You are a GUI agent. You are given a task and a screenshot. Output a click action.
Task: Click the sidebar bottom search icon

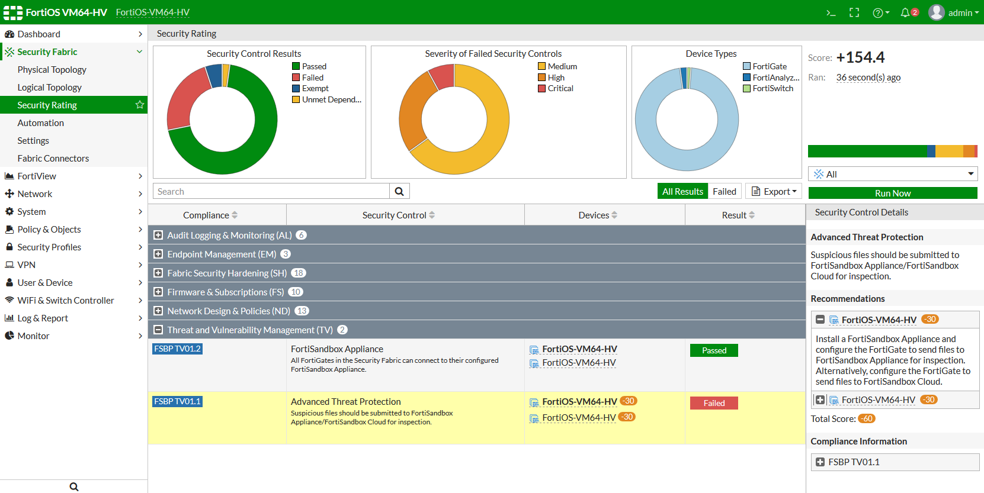(x=73, y=486)
